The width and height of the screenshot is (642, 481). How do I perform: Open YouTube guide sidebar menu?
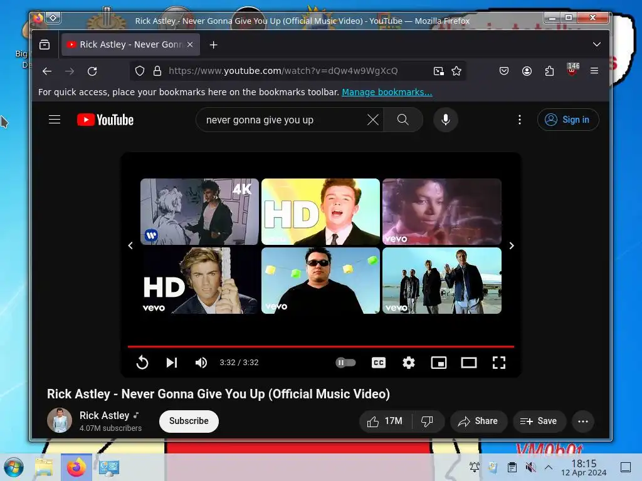pos(55,120)
